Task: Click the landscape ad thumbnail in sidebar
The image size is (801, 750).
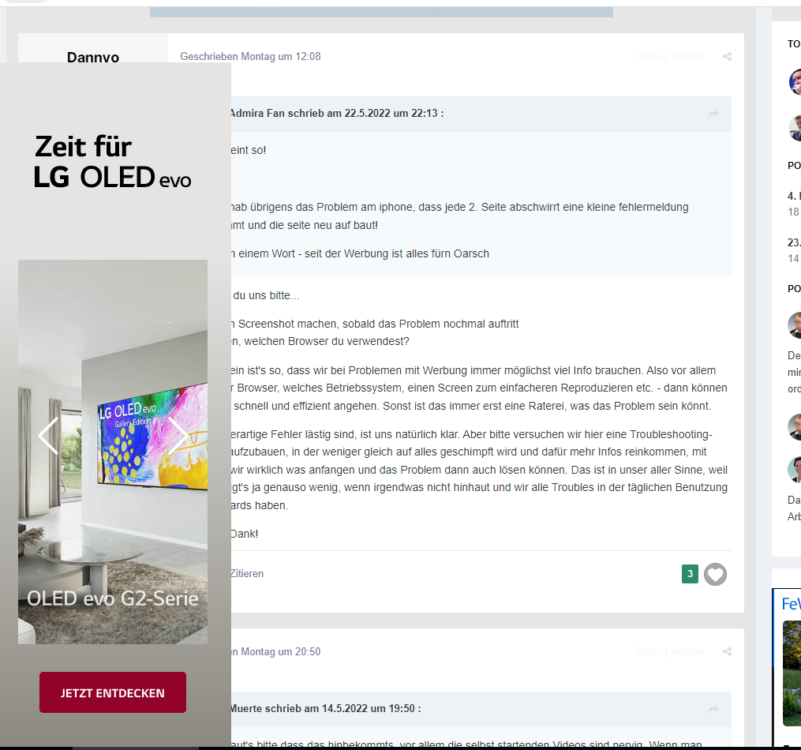Action: tap(792, 673)
